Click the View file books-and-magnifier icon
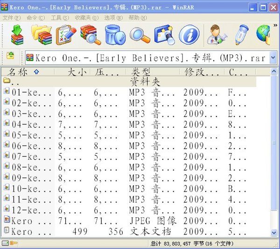This screenshot has height=249, width=280. tap(91, 35)
